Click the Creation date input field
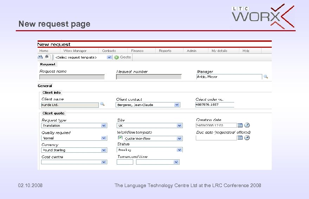Image resolution: width=309 pixels, height=199 pixels. [216, 125]
